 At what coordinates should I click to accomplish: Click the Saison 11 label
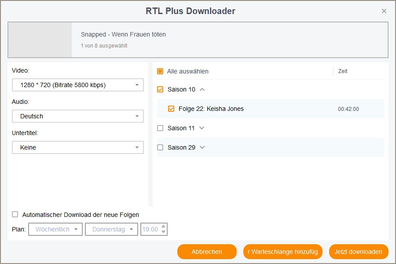coord(181,128)
